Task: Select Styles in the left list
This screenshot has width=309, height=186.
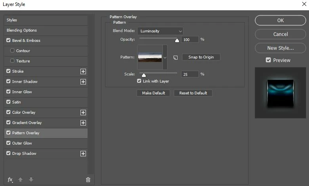Action: [x=46, y=20]
